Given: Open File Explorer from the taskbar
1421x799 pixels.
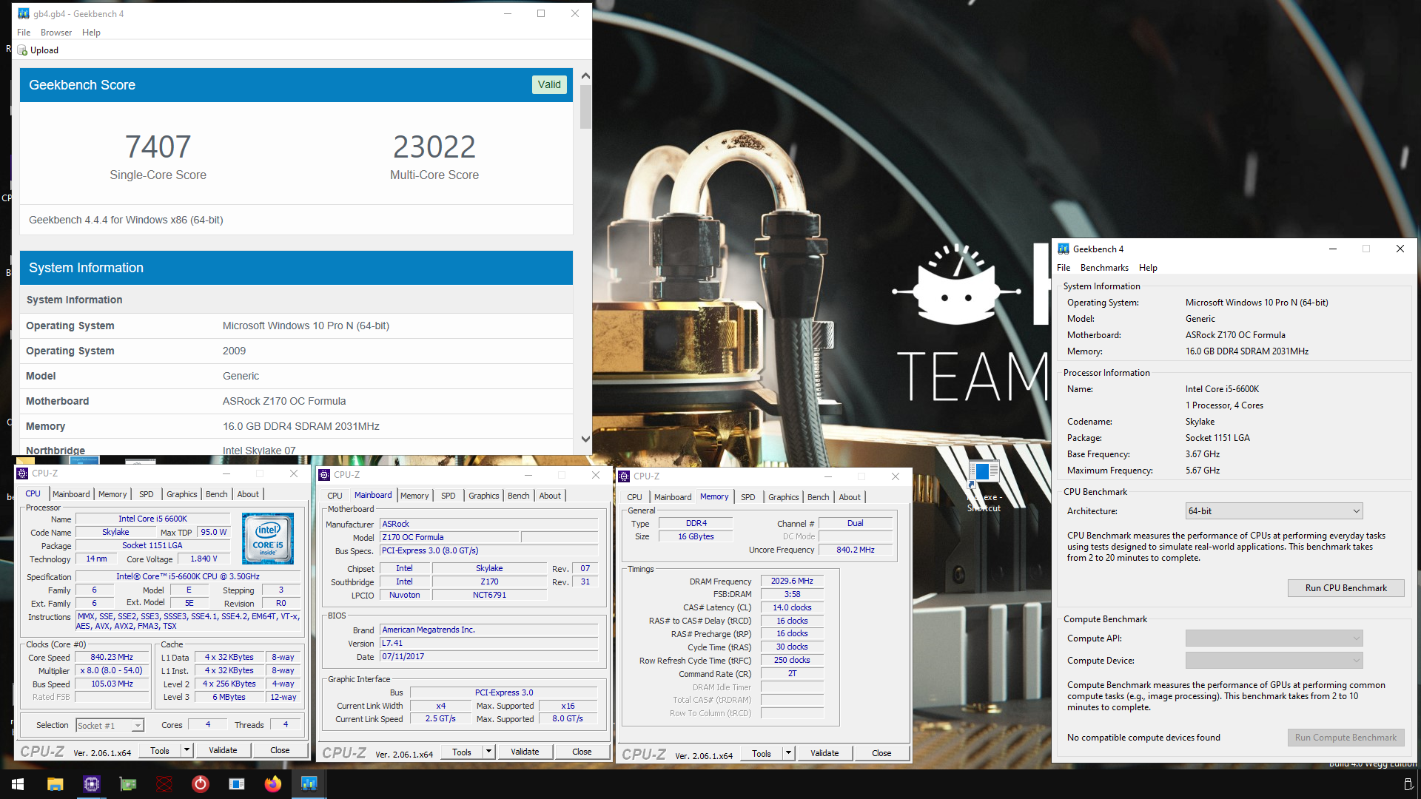Looking at the screenshot, I should pyautogui.click(x=56, y=784).
